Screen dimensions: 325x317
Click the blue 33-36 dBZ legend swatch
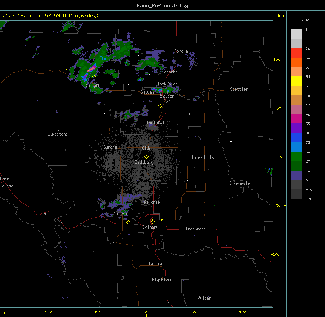coord(296,137)
